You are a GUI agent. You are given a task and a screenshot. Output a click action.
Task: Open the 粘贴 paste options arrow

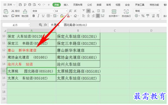9,16
